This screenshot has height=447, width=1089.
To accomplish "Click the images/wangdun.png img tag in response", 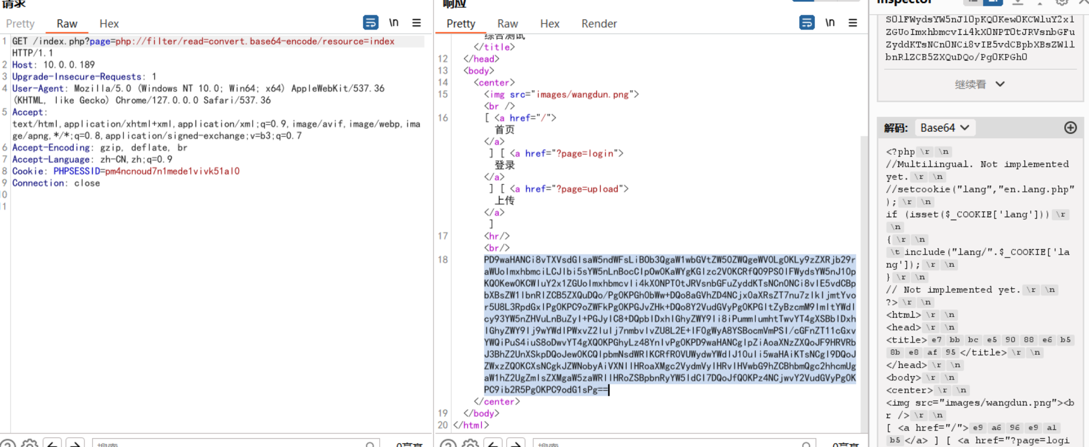I will click(x=561, y=94).
